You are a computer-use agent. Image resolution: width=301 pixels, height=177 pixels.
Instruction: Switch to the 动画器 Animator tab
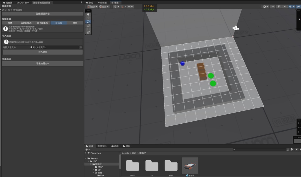(x=102, y=2)
